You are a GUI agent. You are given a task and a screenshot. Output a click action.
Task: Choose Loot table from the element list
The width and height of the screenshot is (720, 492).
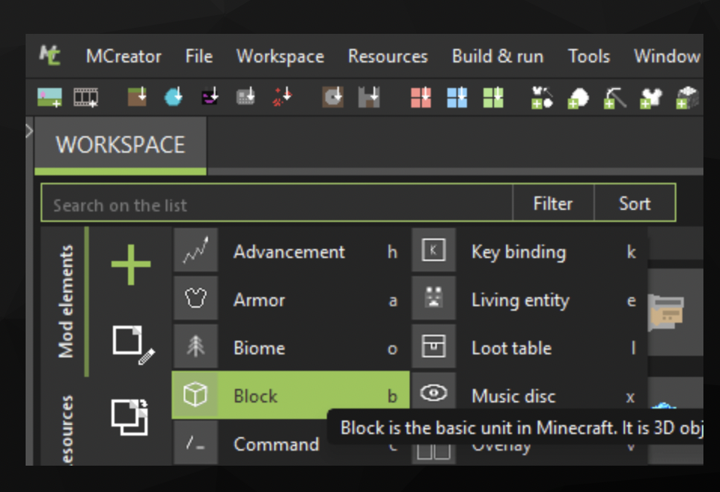tap(529, 348)
